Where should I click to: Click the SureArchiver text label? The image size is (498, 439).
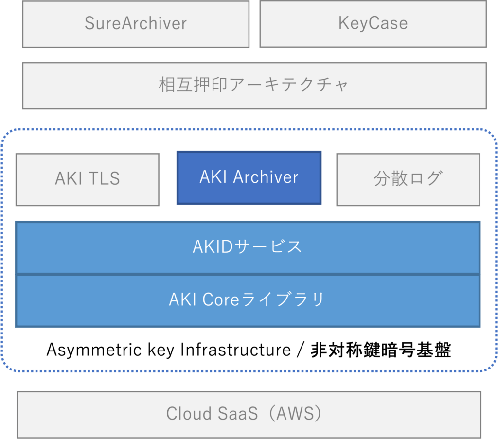136,23
